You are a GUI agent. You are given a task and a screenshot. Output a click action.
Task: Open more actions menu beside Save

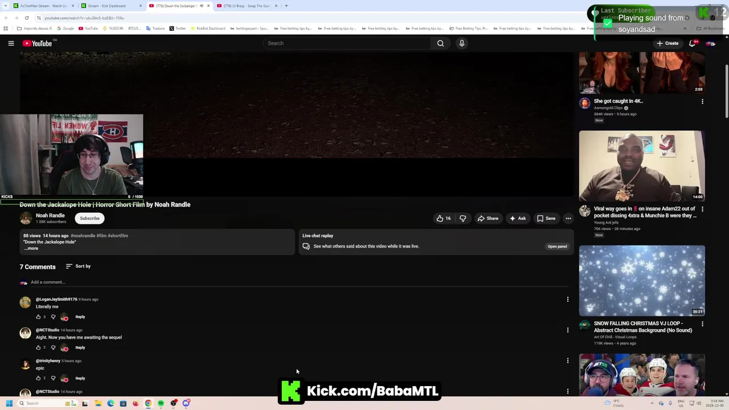pyautogui.click(x=568, y=218)
